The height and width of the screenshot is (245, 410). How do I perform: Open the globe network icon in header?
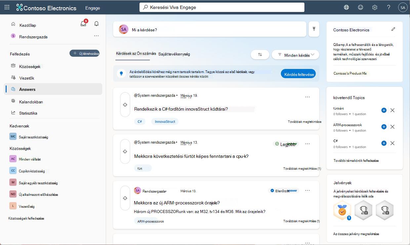346,8
